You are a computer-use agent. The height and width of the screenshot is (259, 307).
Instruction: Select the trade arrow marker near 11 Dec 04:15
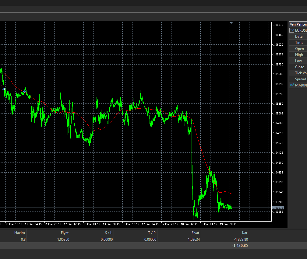tap(24, 91)
